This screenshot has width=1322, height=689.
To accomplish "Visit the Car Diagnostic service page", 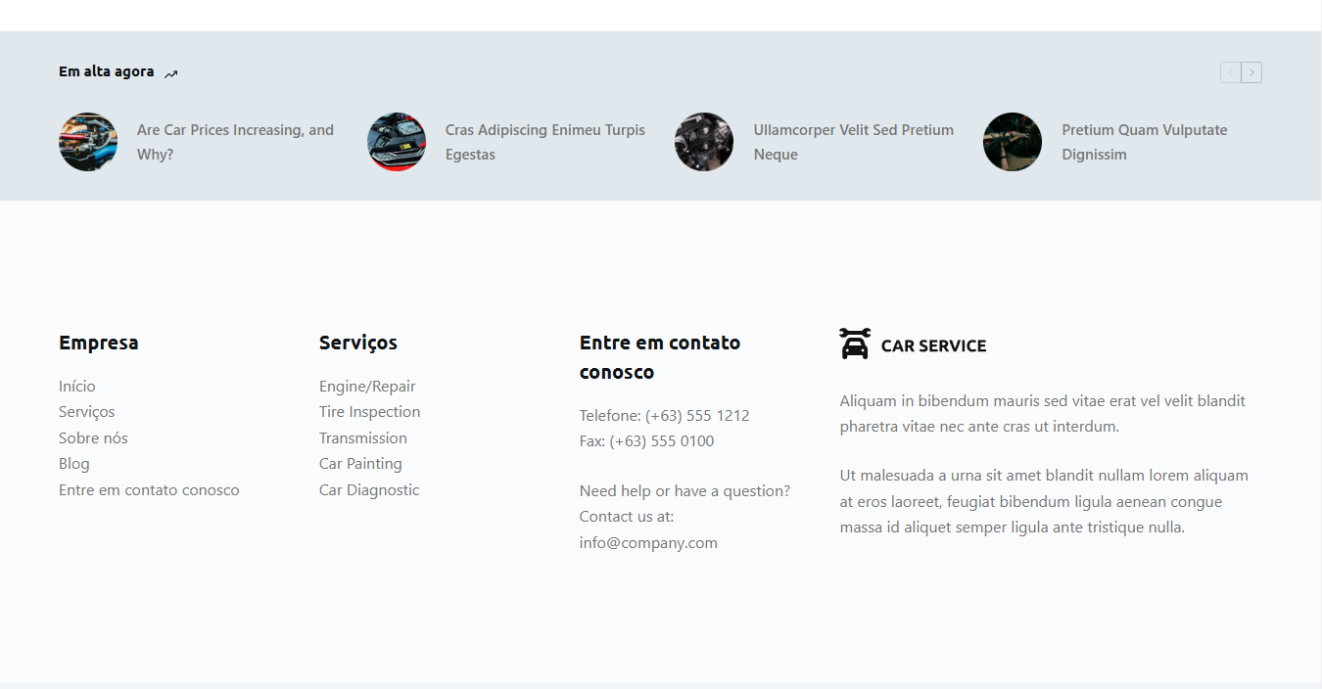I will point(369,490).
